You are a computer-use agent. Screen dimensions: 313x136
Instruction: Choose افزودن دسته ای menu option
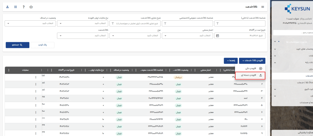pos(250,75)
